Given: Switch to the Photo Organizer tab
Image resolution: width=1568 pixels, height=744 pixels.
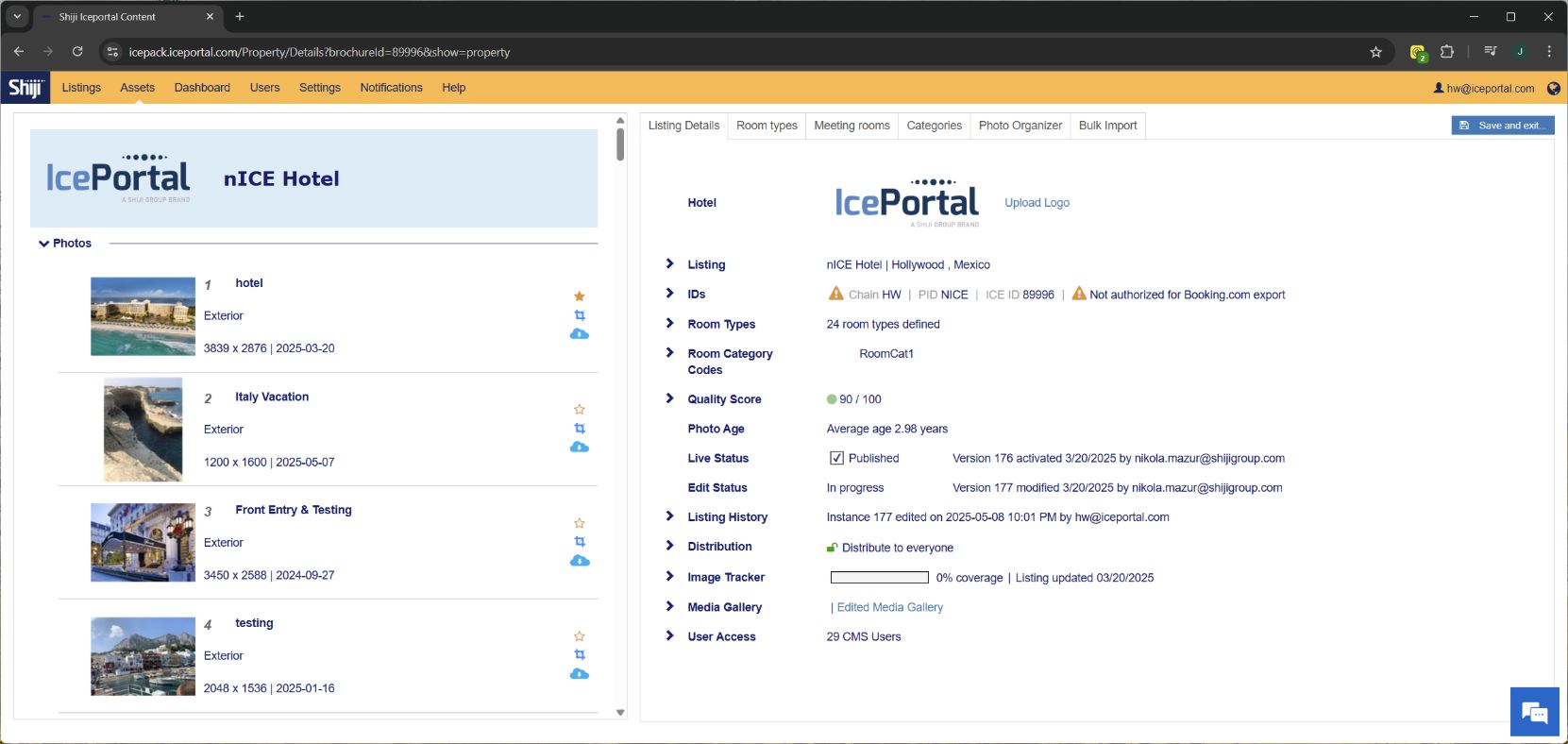Looking at the screenshot, I should [x=1020, y=126].
